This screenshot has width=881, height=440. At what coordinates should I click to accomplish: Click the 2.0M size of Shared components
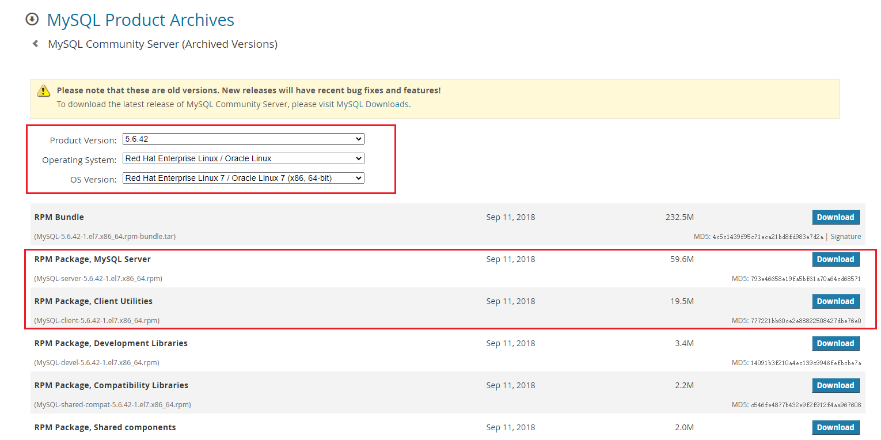pos(684,427)
